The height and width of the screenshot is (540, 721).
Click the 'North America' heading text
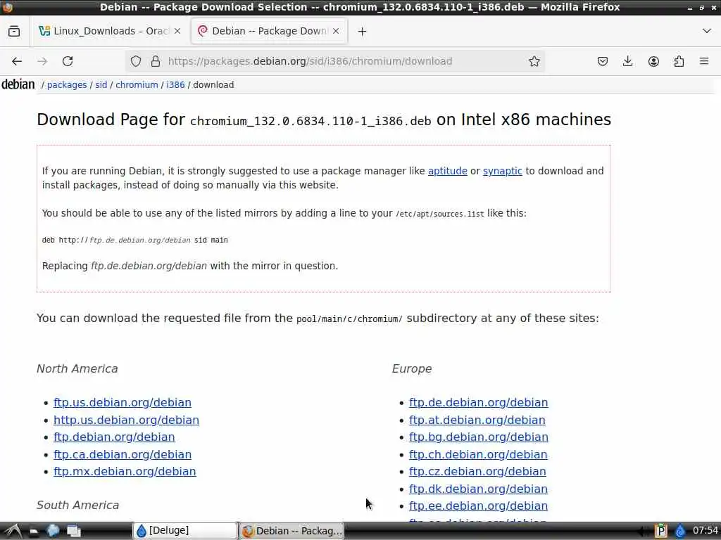(77, 368)
